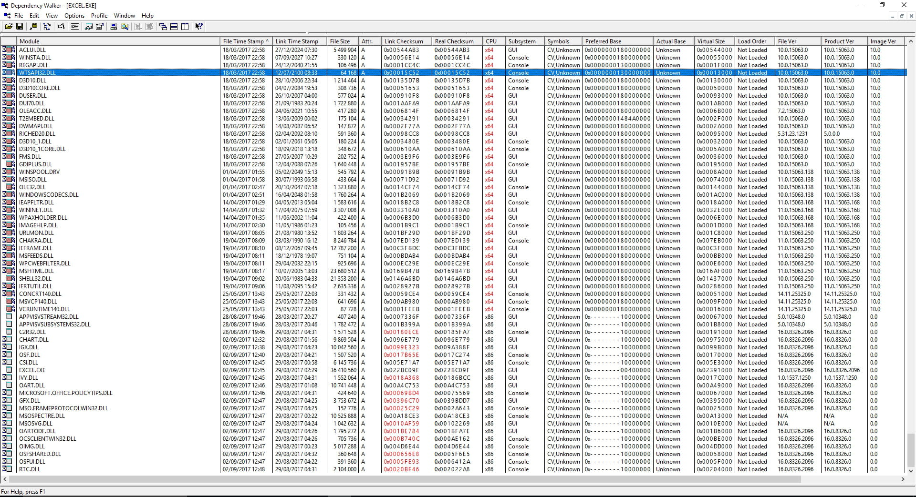Open module Properties toolbar icon
This screenshot has width=916, height=497.
(x=100, y=27)
